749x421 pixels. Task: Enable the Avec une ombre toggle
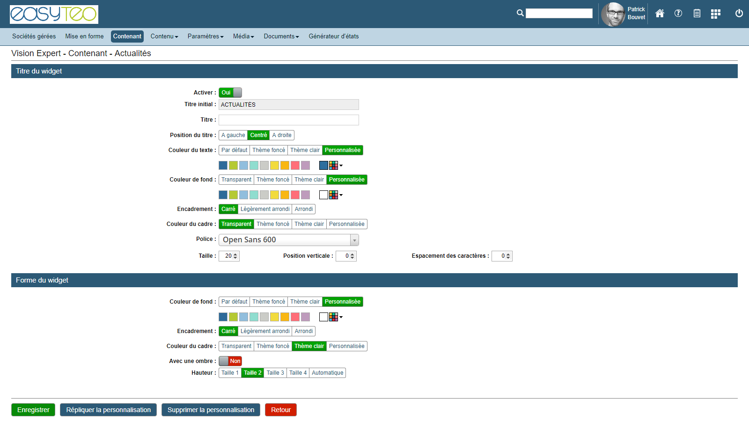pyautogui.click(x=230, y=361)
